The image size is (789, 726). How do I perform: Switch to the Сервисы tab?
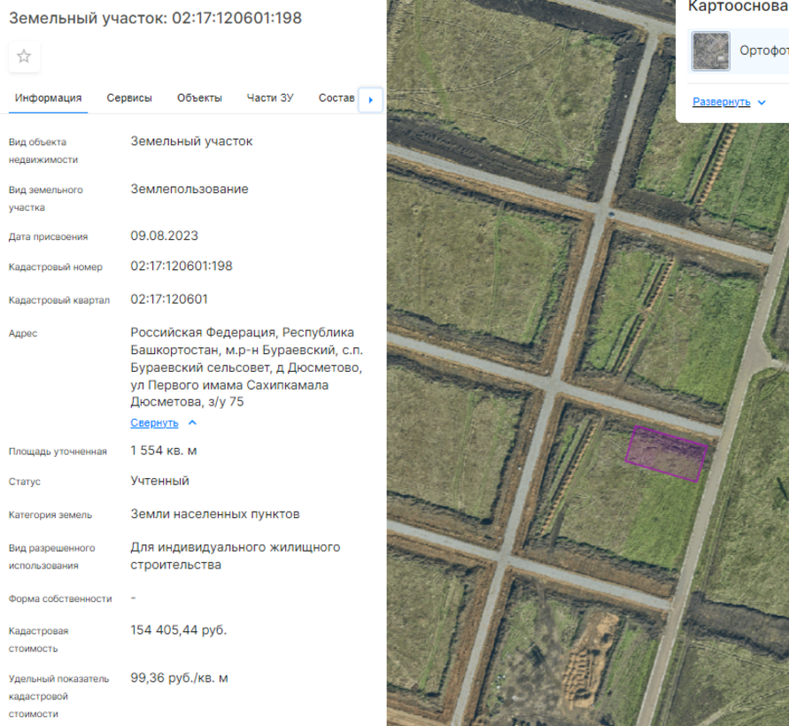(129, 98)
